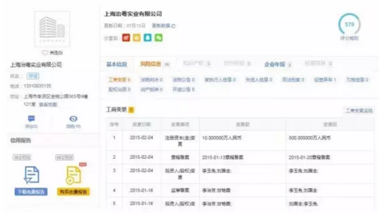Open the 579 score gauge
The width and height of the screenshot is (379, 213).
(x=349, y=24)
